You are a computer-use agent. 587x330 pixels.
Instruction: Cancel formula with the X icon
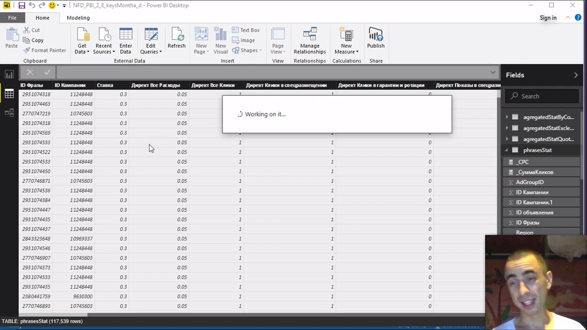click(30, 72)
